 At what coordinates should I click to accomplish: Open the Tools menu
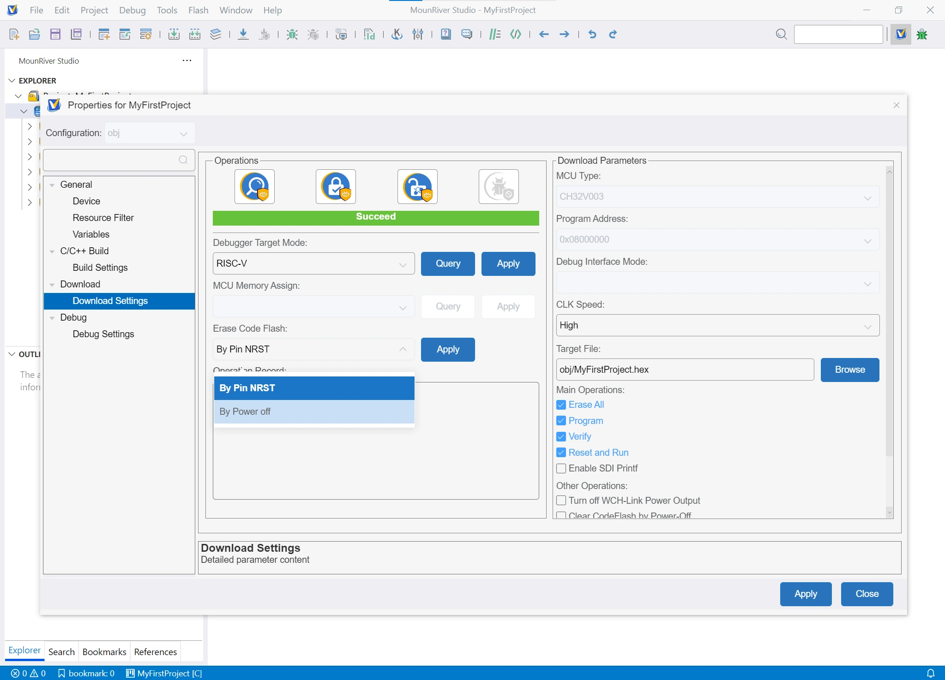(x=167, y=10)
